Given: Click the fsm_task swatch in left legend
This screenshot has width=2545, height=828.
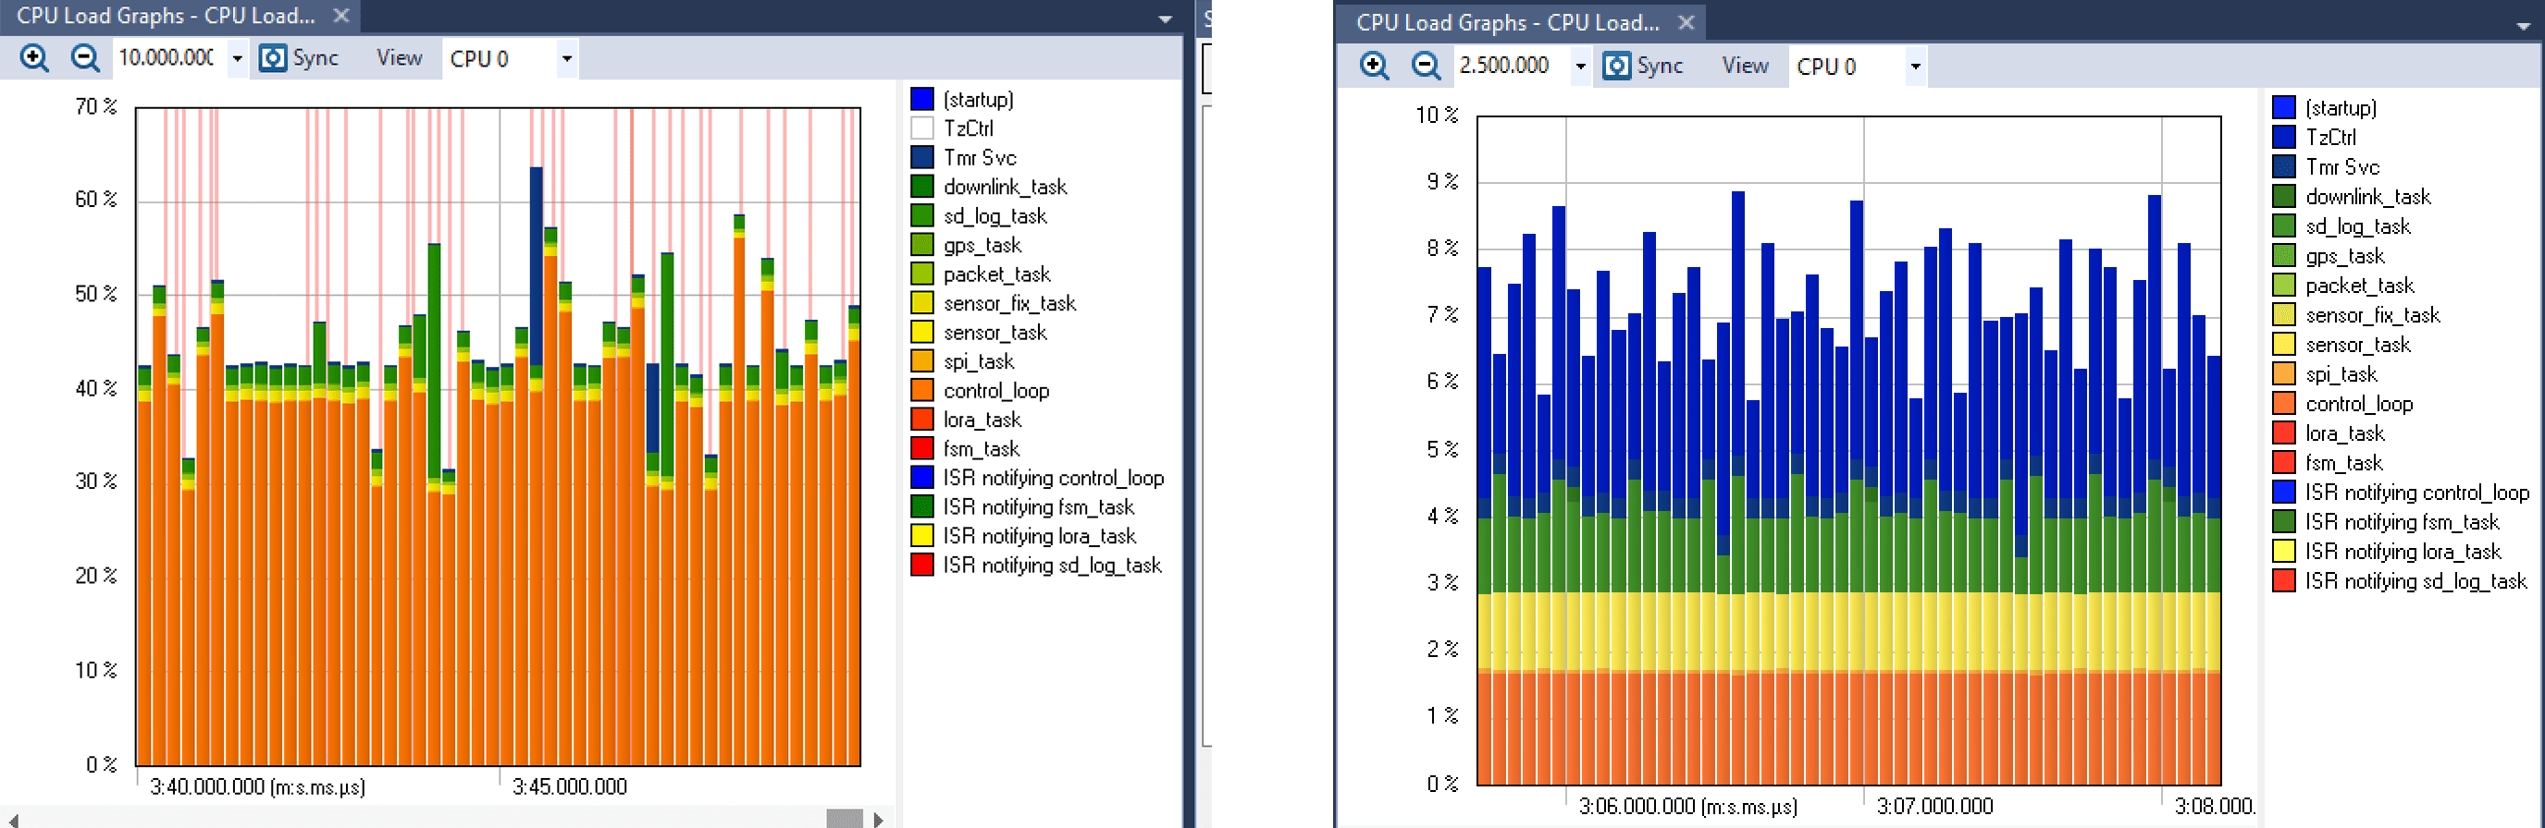Looking at the screenshot, I should click(921, 448).
